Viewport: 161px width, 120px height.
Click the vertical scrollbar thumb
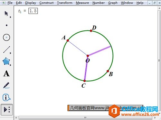pos(159,60)
